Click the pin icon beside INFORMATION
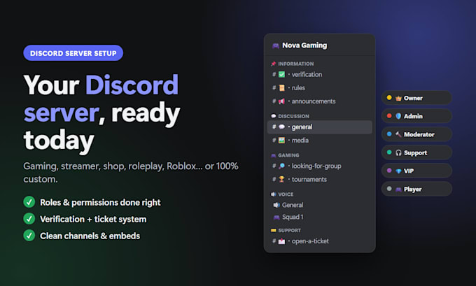 [273, 64]
